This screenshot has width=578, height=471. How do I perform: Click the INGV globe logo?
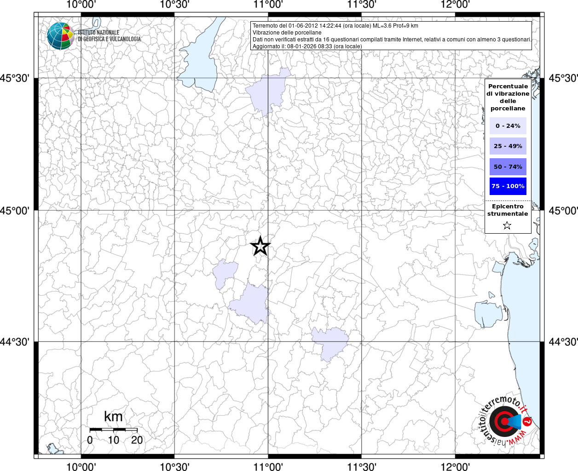click(x=61, y=36)
